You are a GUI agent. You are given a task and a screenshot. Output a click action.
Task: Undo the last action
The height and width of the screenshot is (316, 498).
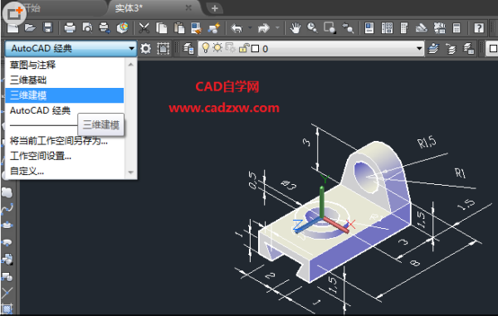[x=237, y=28]
